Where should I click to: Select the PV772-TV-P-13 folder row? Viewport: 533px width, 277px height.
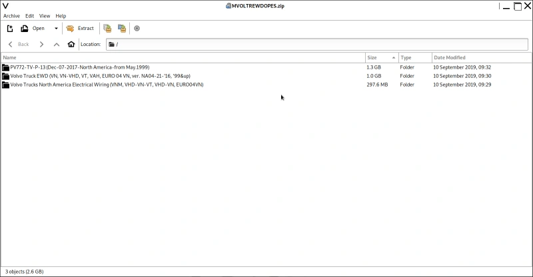pyautogui.click(x=266, y=67)
